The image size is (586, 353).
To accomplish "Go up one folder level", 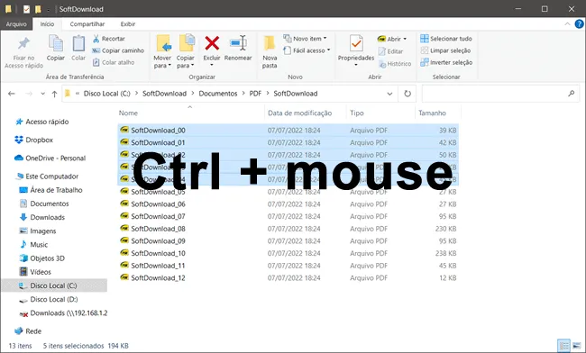I will tap(55, 94).
